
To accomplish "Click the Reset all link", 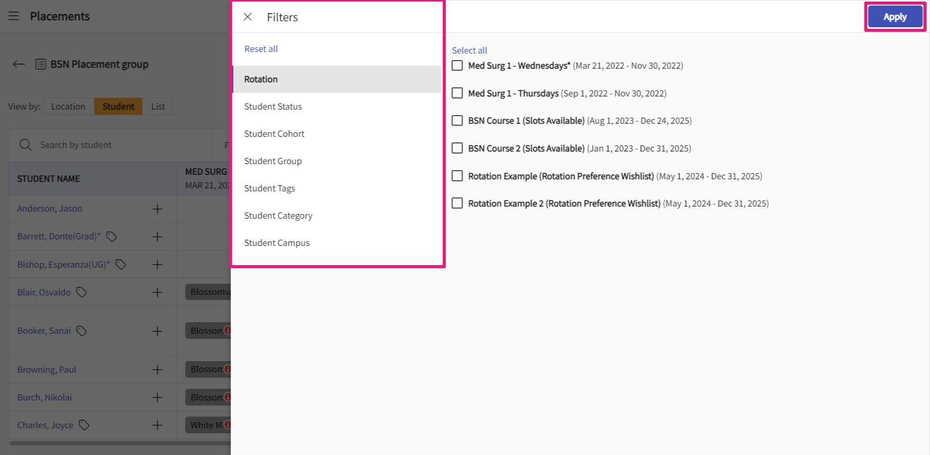I will (261, 49).
